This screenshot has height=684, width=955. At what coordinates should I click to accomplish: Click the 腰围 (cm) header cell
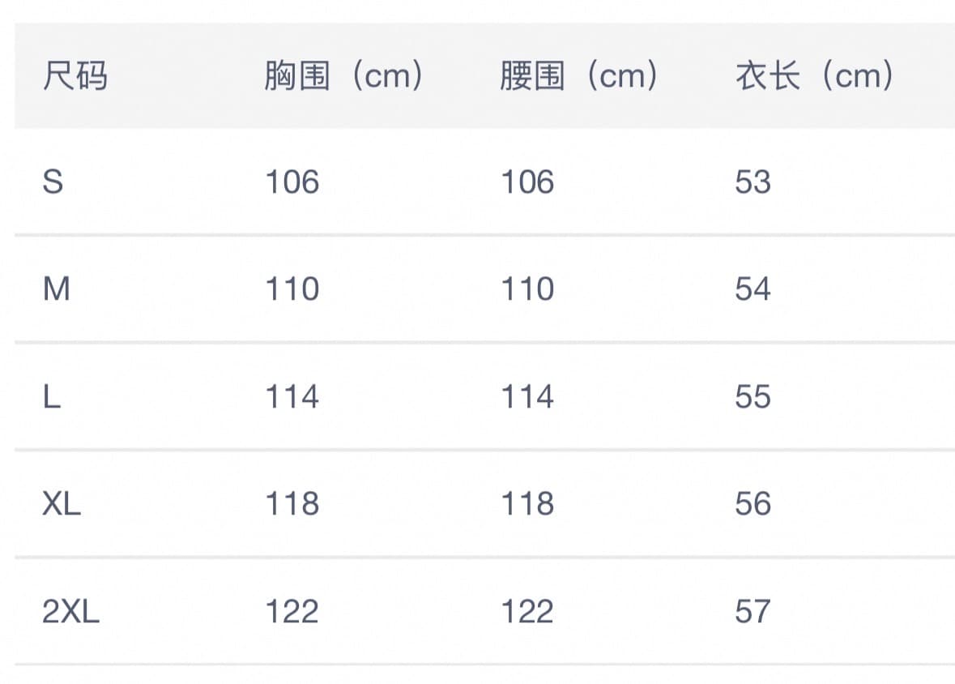click(578, 76)
